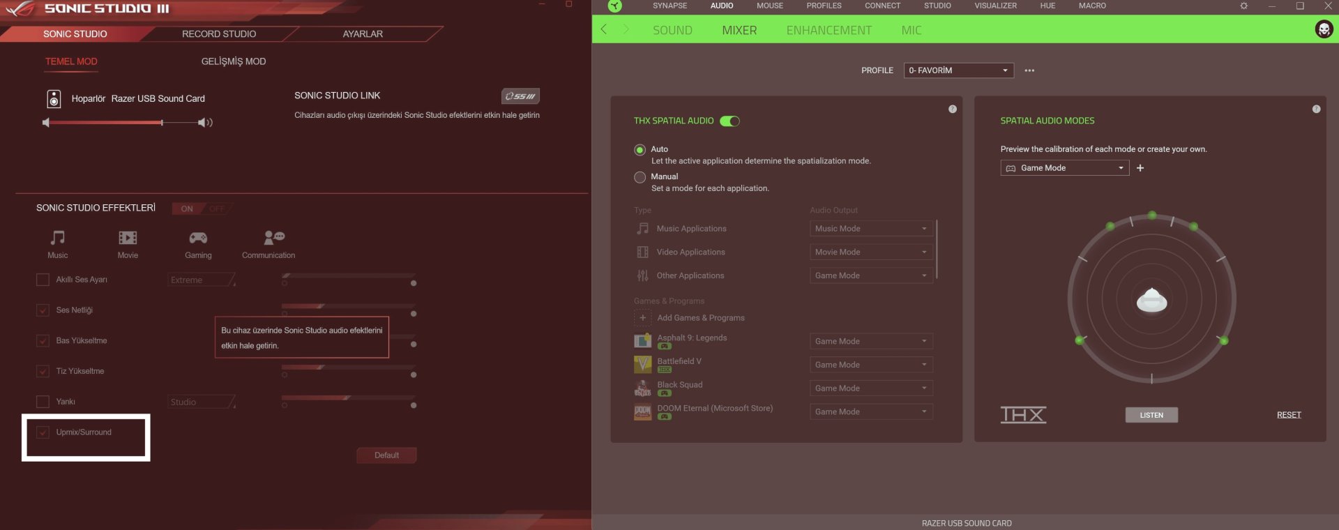Click the Listen button
1339x530 pixels.
[x=1151, y=416]
